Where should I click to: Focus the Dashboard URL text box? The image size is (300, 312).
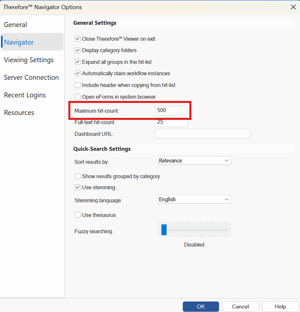point(203,134)
